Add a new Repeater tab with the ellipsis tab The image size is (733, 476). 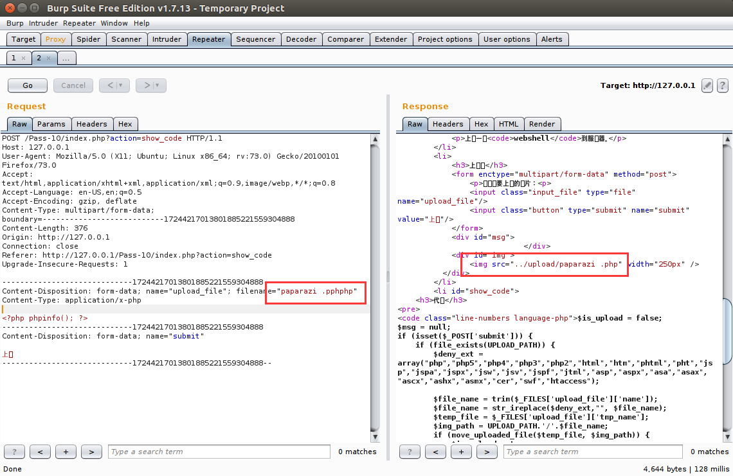point(66,58)
